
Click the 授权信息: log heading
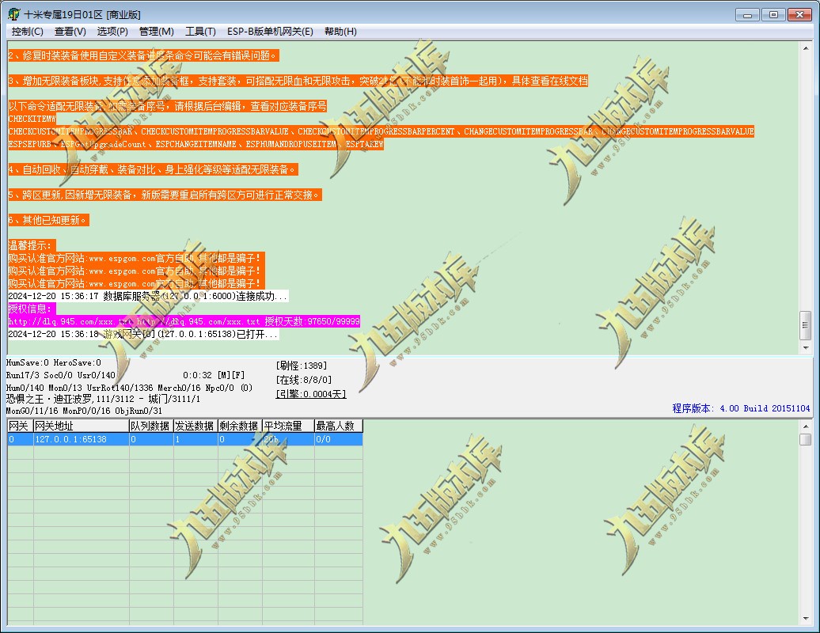(32, 309)
